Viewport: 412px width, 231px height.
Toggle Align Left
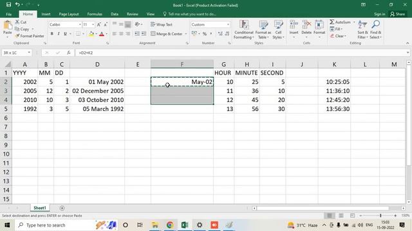click(115, 33)
